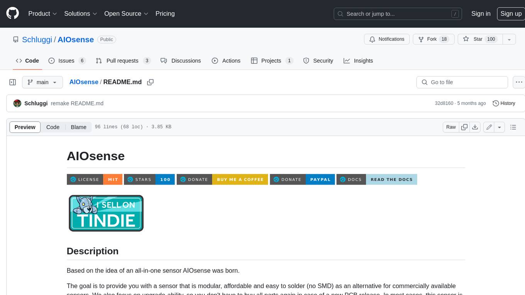Switch to the Actions tab
Image resolution: width=525 pixels, height=295 pixels.
(x=226, y=61)
